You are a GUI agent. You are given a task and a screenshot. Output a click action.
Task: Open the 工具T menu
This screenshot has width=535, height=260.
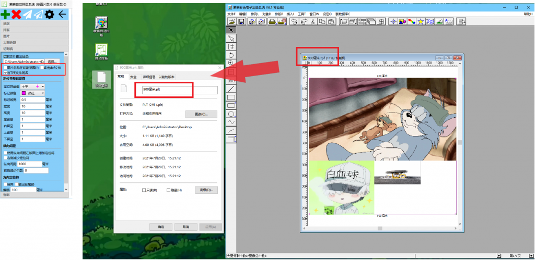tap(301, 14)
